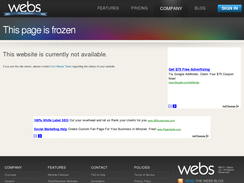
Task: Click the 10 Year Anniversary ribbon
Action: point(26,13)
